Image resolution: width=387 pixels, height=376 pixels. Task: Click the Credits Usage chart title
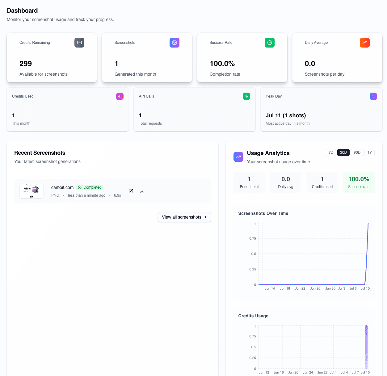pyautogui.click(x=253, y=316)
